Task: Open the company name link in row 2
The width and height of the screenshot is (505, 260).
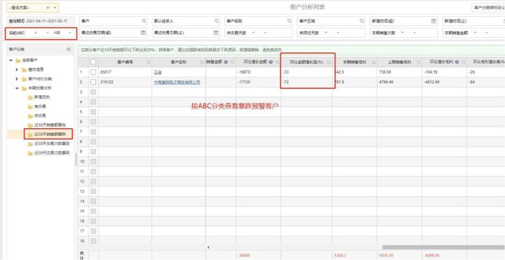Action: [x=177, y=83]
